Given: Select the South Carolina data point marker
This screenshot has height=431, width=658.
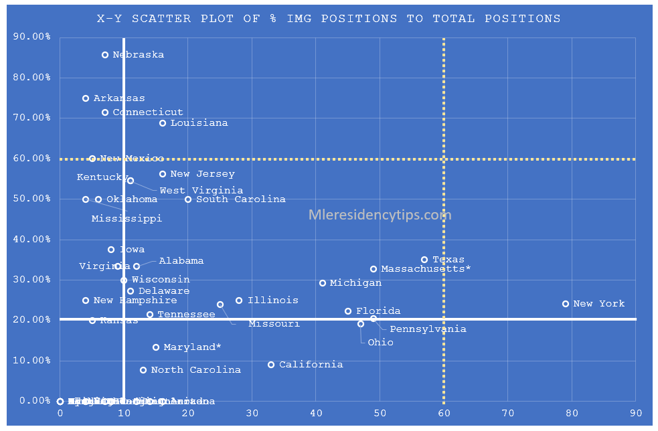Looking at the screenshot, I should pos(188,199).
